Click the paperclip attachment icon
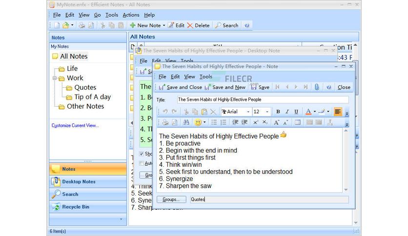Image resolution: width=408 pixels, height=236 pixels. click(317, 87)
